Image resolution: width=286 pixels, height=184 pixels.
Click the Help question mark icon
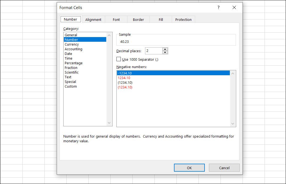(219, 8)
